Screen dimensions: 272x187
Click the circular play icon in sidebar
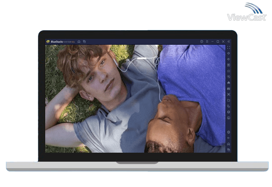[229, 77]
